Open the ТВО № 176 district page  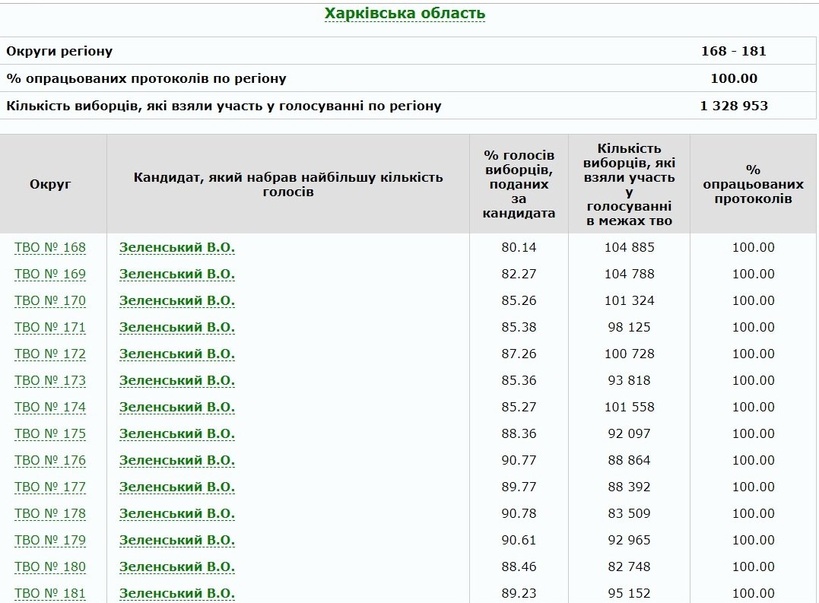click(50, 461)
